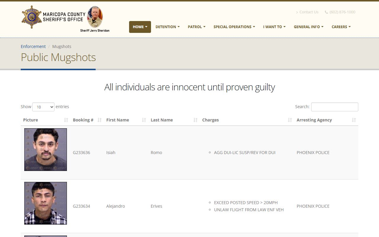Viewport: 379px width, 237px height.
Task: Click the innocent until proven guilty notice
Action: click(x=189, y=87)
